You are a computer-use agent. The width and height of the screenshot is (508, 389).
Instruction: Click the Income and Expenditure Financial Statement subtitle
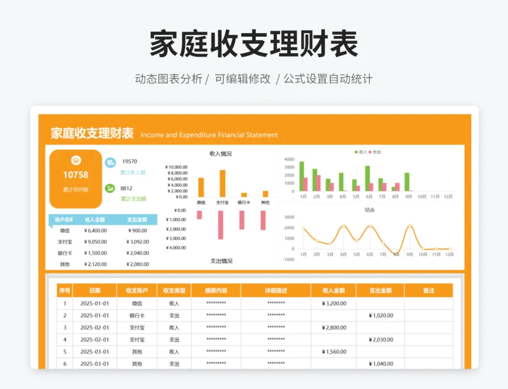[210, 135]
